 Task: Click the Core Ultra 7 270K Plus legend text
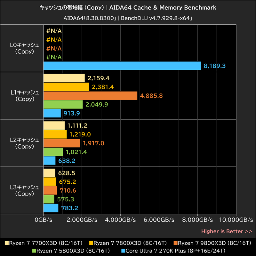175,251
